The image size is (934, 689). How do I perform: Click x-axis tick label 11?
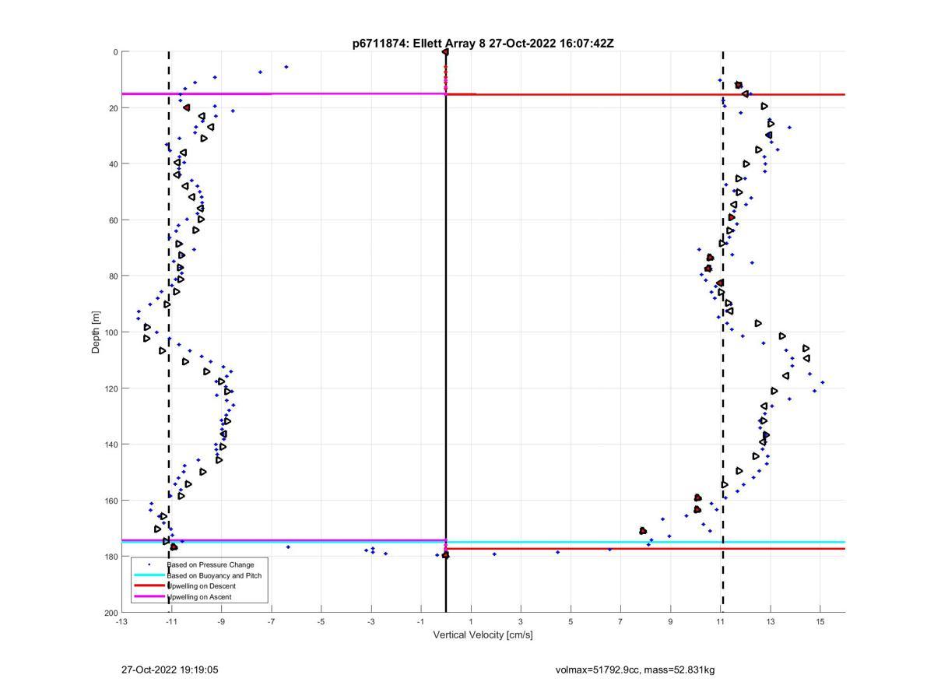pyautogui.click(x=721, y=621)
